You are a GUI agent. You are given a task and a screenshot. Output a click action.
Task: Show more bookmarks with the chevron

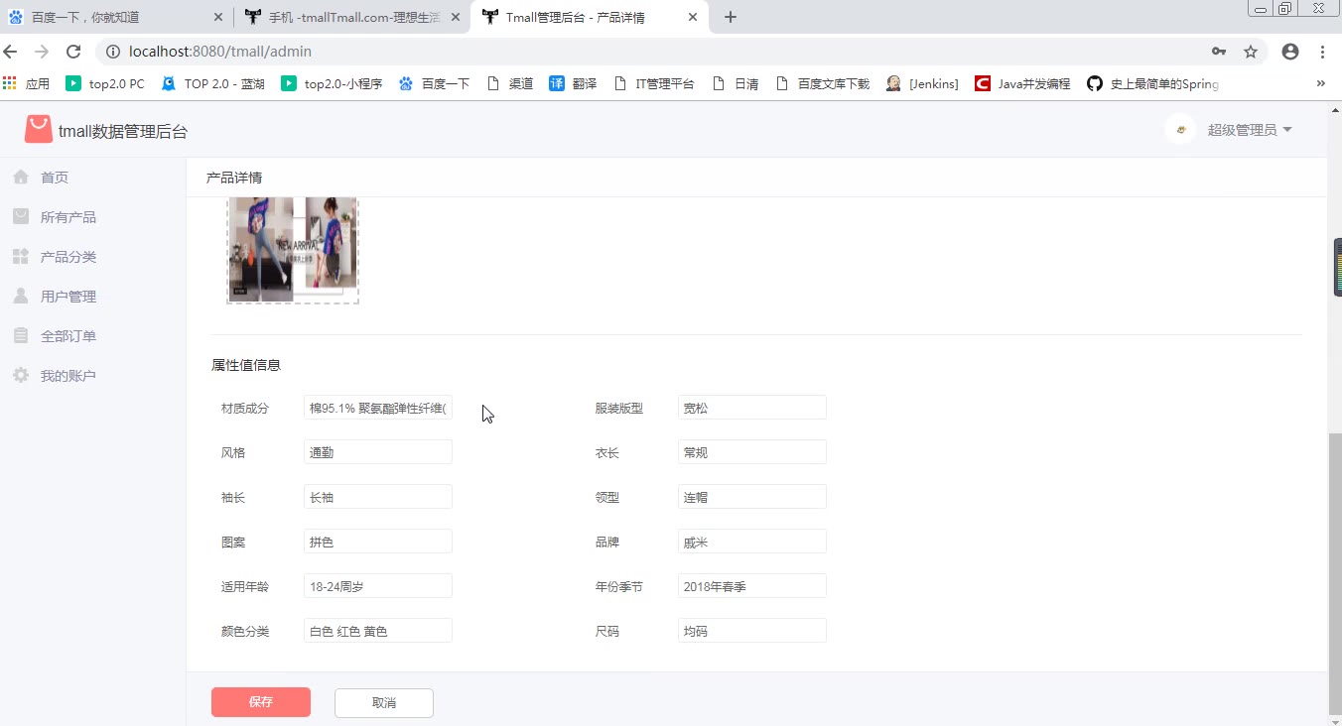click(1321, 84)
